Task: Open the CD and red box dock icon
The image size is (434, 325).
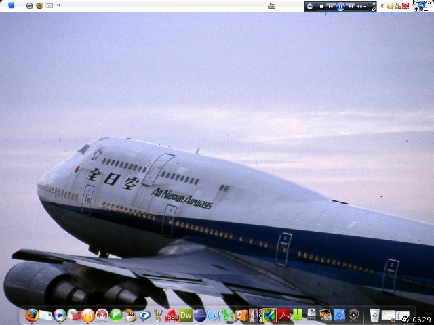Action: coord(74,315)
